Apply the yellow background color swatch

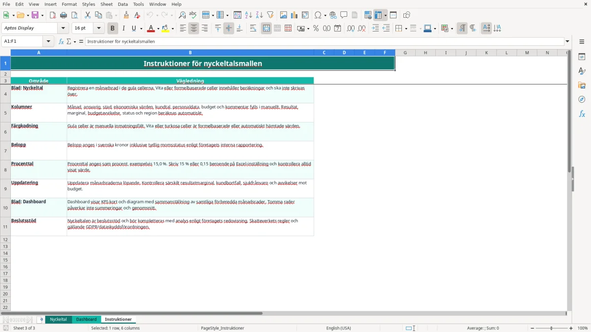pos(165,29)
